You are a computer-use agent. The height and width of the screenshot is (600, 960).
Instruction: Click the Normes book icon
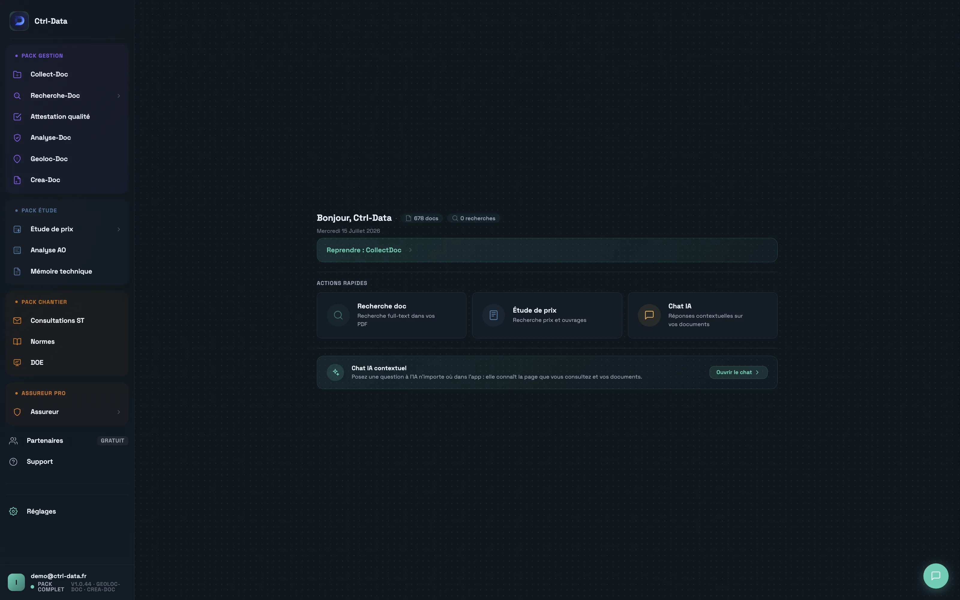[x=17, y=341]
